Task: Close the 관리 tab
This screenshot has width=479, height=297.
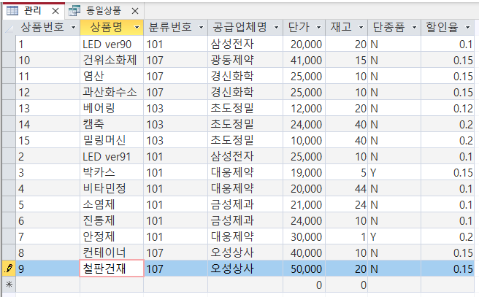Action: point(55,11)
